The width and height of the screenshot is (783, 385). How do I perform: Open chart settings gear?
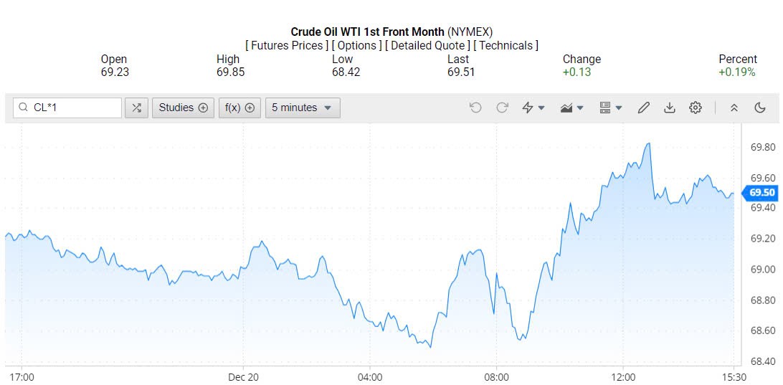[x=695, y=108]
